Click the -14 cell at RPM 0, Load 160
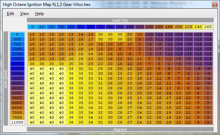Viewport: 220px width, 135px height. (x=159, y=35)
